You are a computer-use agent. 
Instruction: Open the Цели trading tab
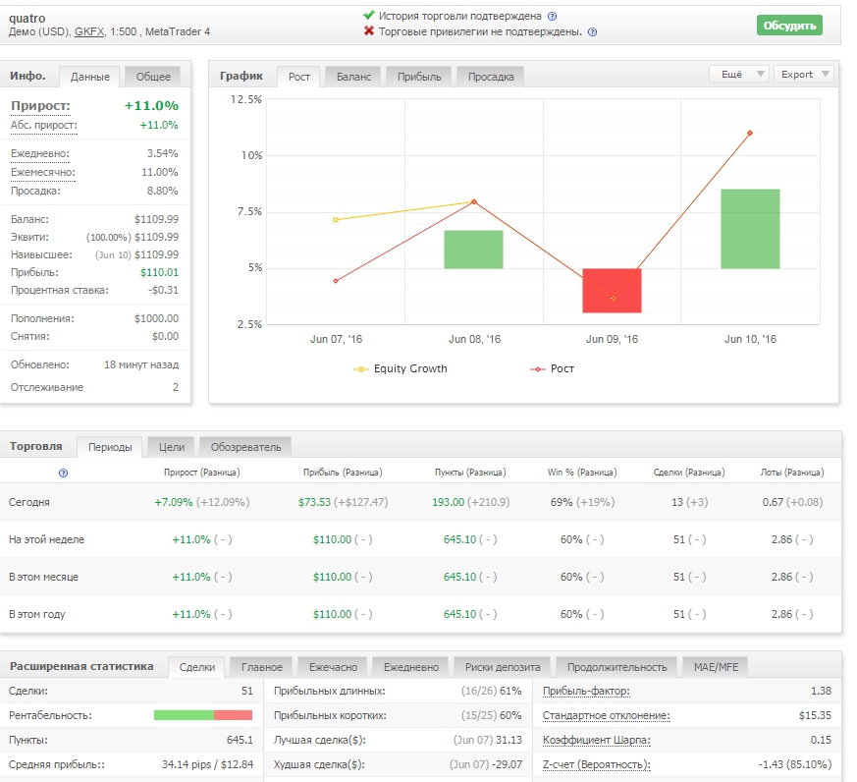click(x=172, y=447)
